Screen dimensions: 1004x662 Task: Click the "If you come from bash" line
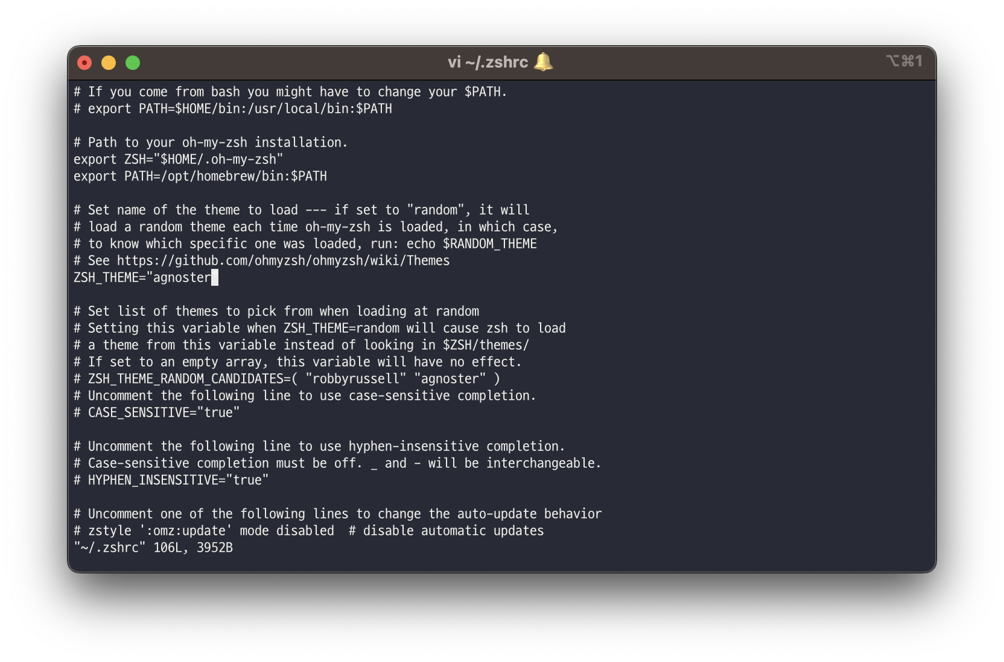[291, 92]
